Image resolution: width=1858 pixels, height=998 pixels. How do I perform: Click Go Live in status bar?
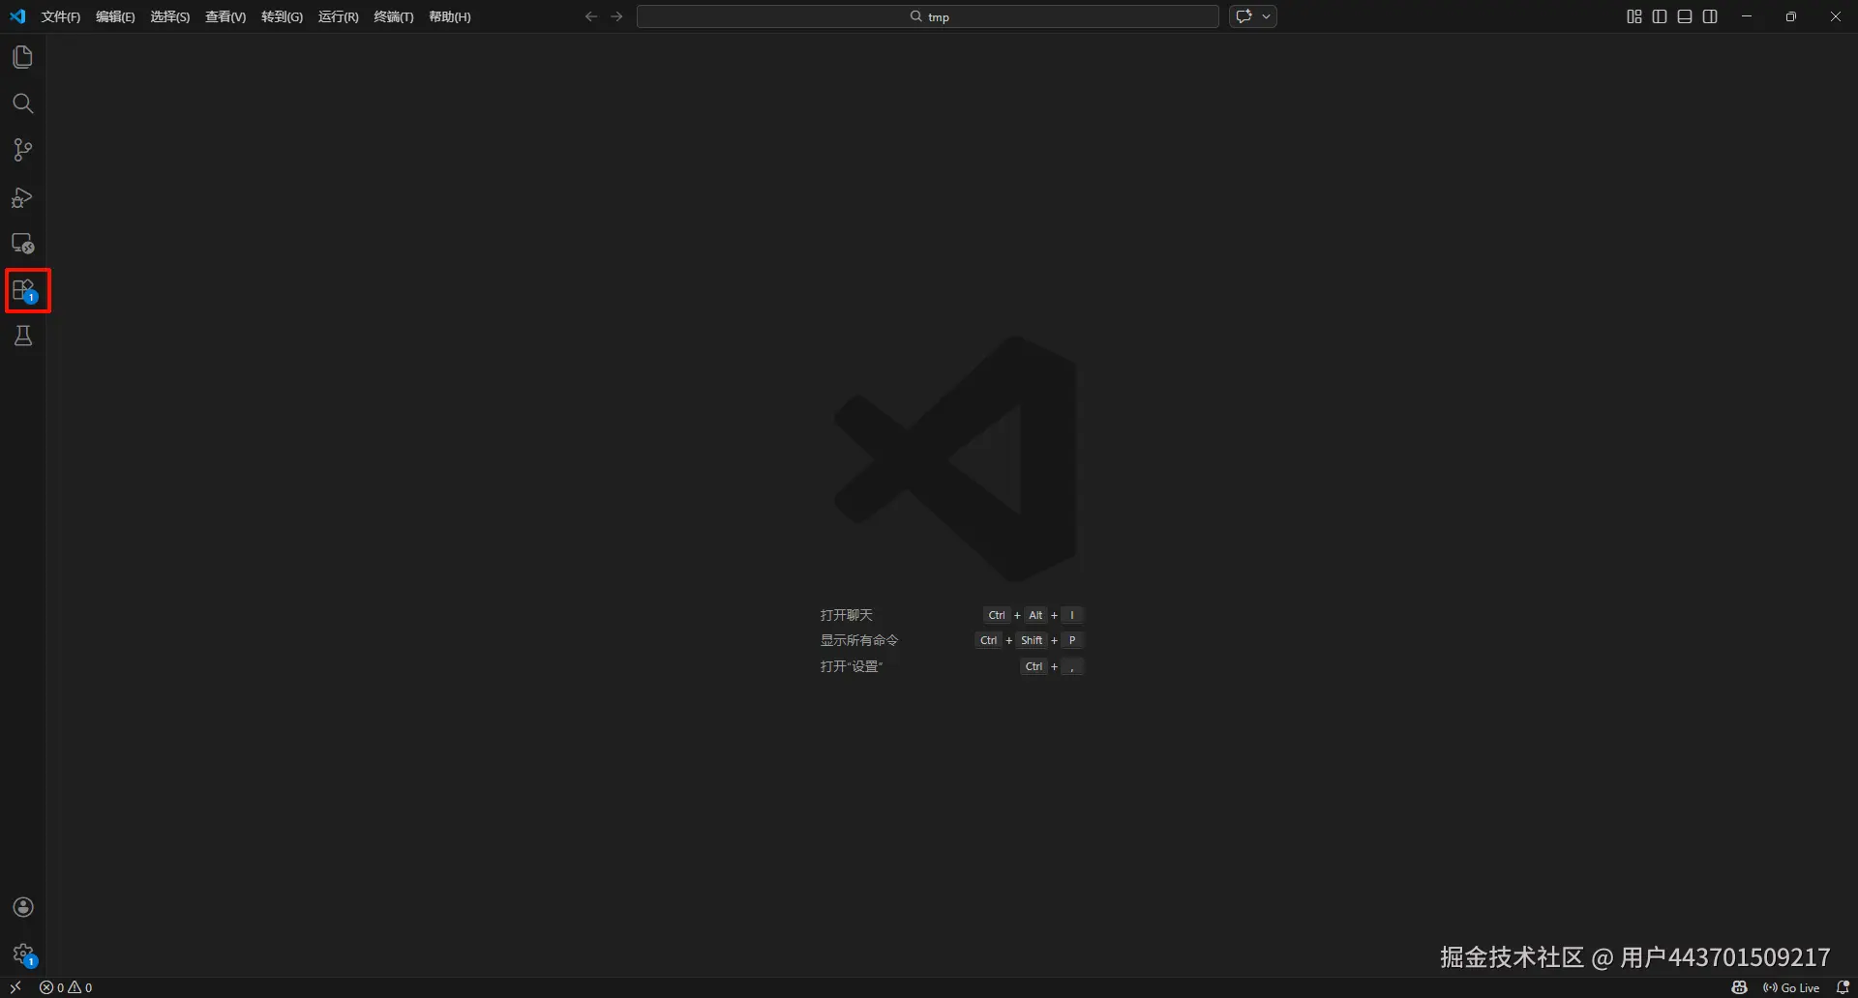[1791, 987]
